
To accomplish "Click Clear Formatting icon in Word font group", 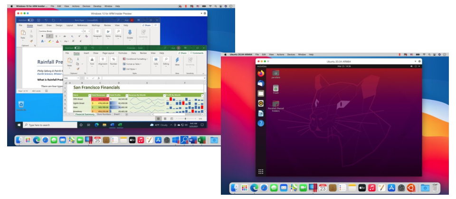I will click(x=86, y=36).
